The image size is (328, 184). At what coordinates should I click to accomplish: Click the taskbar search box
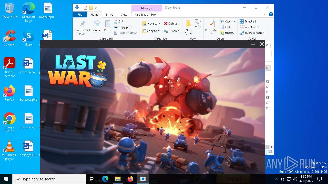click(x=49, y=179)
